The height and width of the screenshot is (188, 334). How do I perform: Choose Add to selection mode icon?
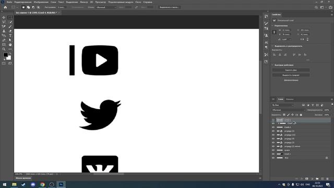coord(28,7)
